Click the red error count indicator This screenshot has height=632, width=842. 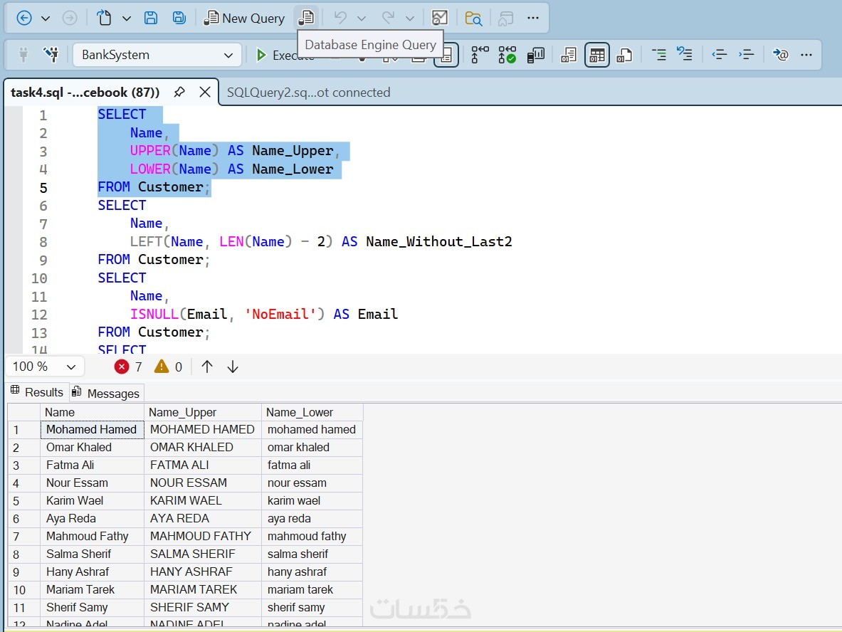[128, 367]
